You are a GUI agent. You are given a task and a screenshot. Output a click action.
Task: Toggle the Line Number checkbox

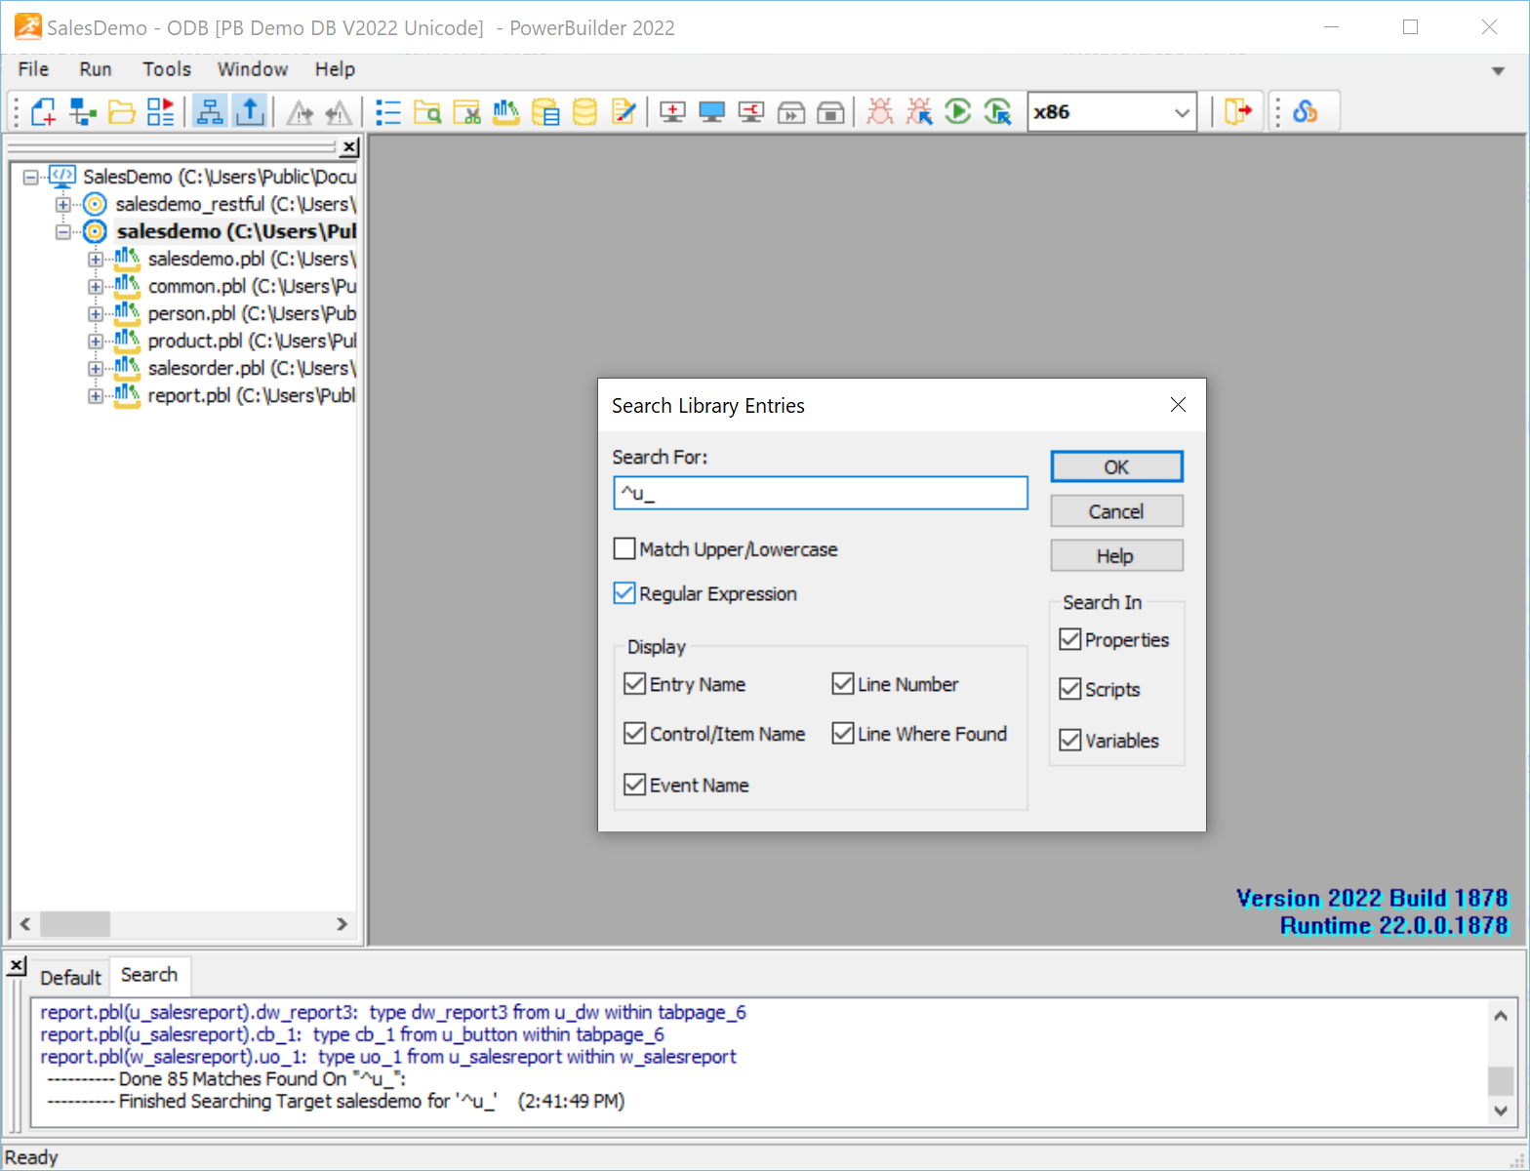pyautogui.click(x=843, y=684)
